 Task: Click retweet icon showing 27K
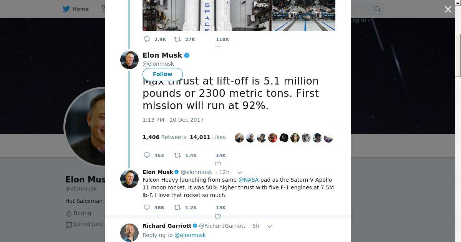177,39
